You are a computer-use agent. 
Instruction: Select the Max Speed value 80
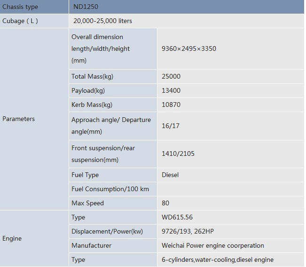[x=165, y=203]
